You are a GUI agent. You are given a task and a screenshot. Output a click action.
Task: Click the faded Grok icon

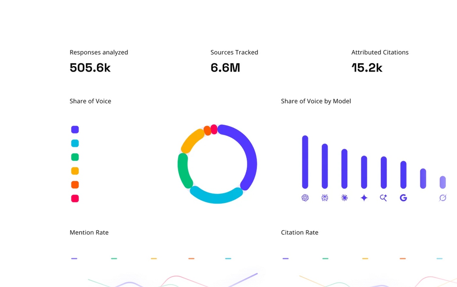(443, 198)
